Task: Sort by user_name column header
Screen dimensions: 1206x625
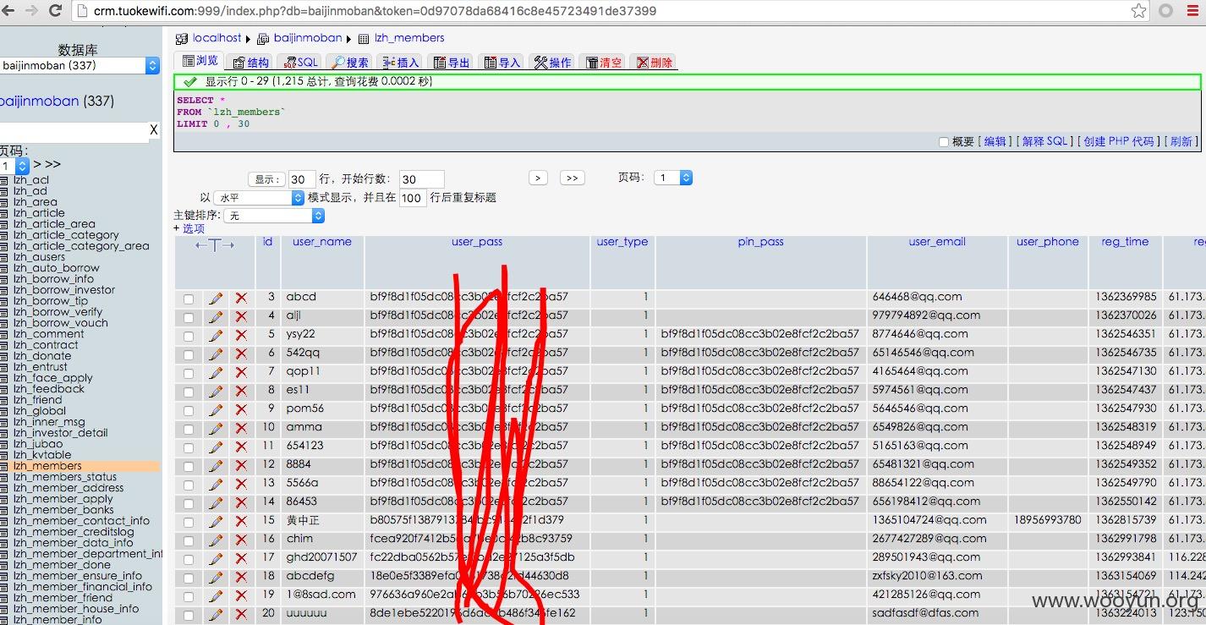Action: point(322,242)
